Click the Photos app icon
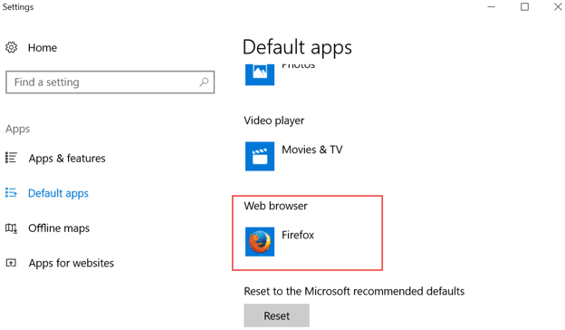 click(260, 74)
